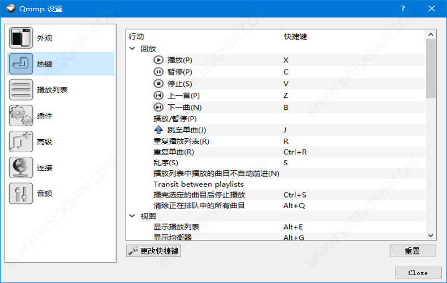Screen dimensions: 447x283
Task: Click the Ctrl+S shortcut cell
Action: click(x=294, y=195)
